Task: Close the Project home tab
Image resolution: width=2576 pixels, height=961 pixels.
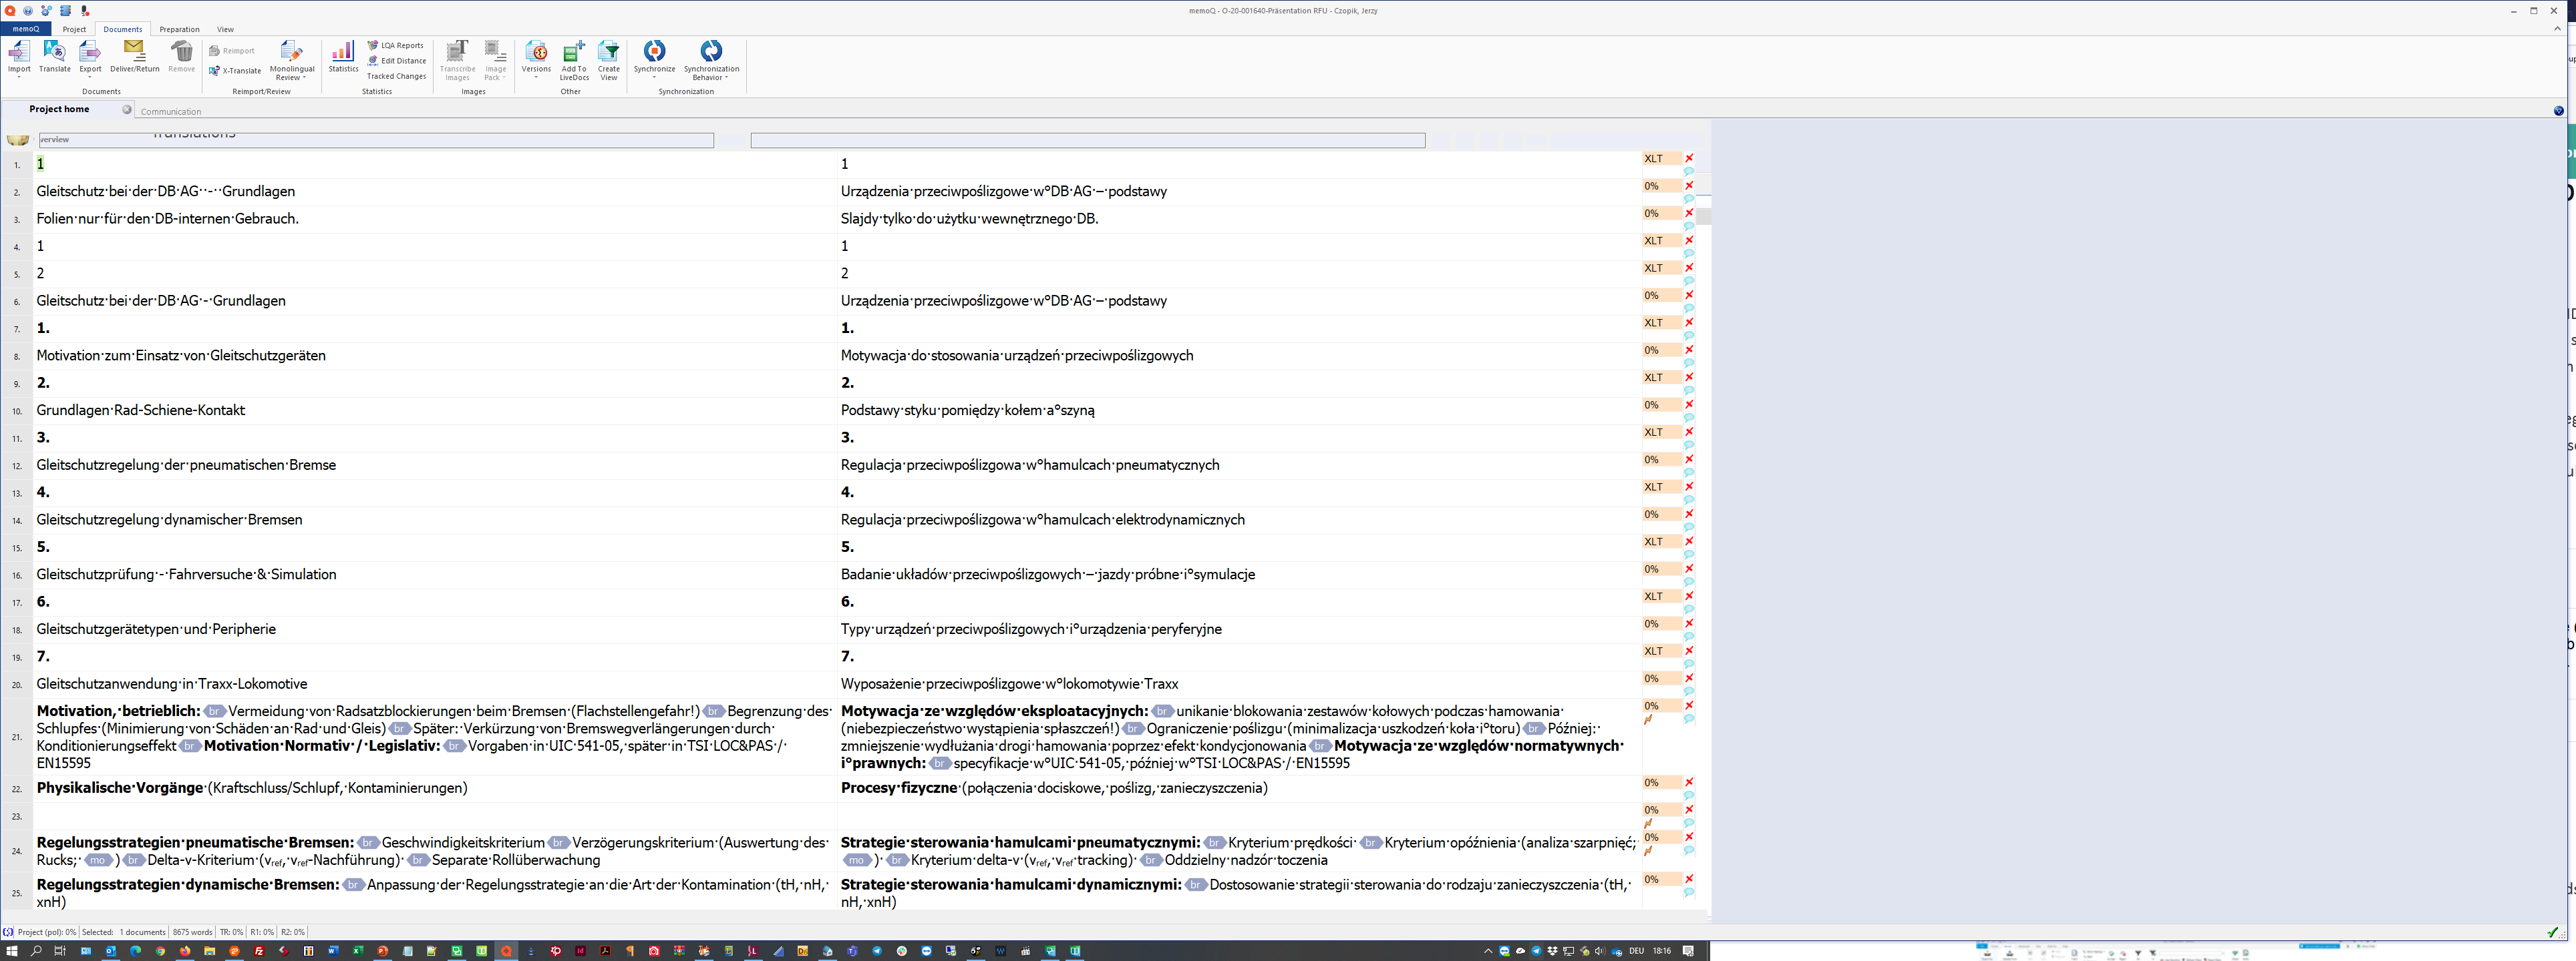Action: pyautogui.click(x=127, y=109)
